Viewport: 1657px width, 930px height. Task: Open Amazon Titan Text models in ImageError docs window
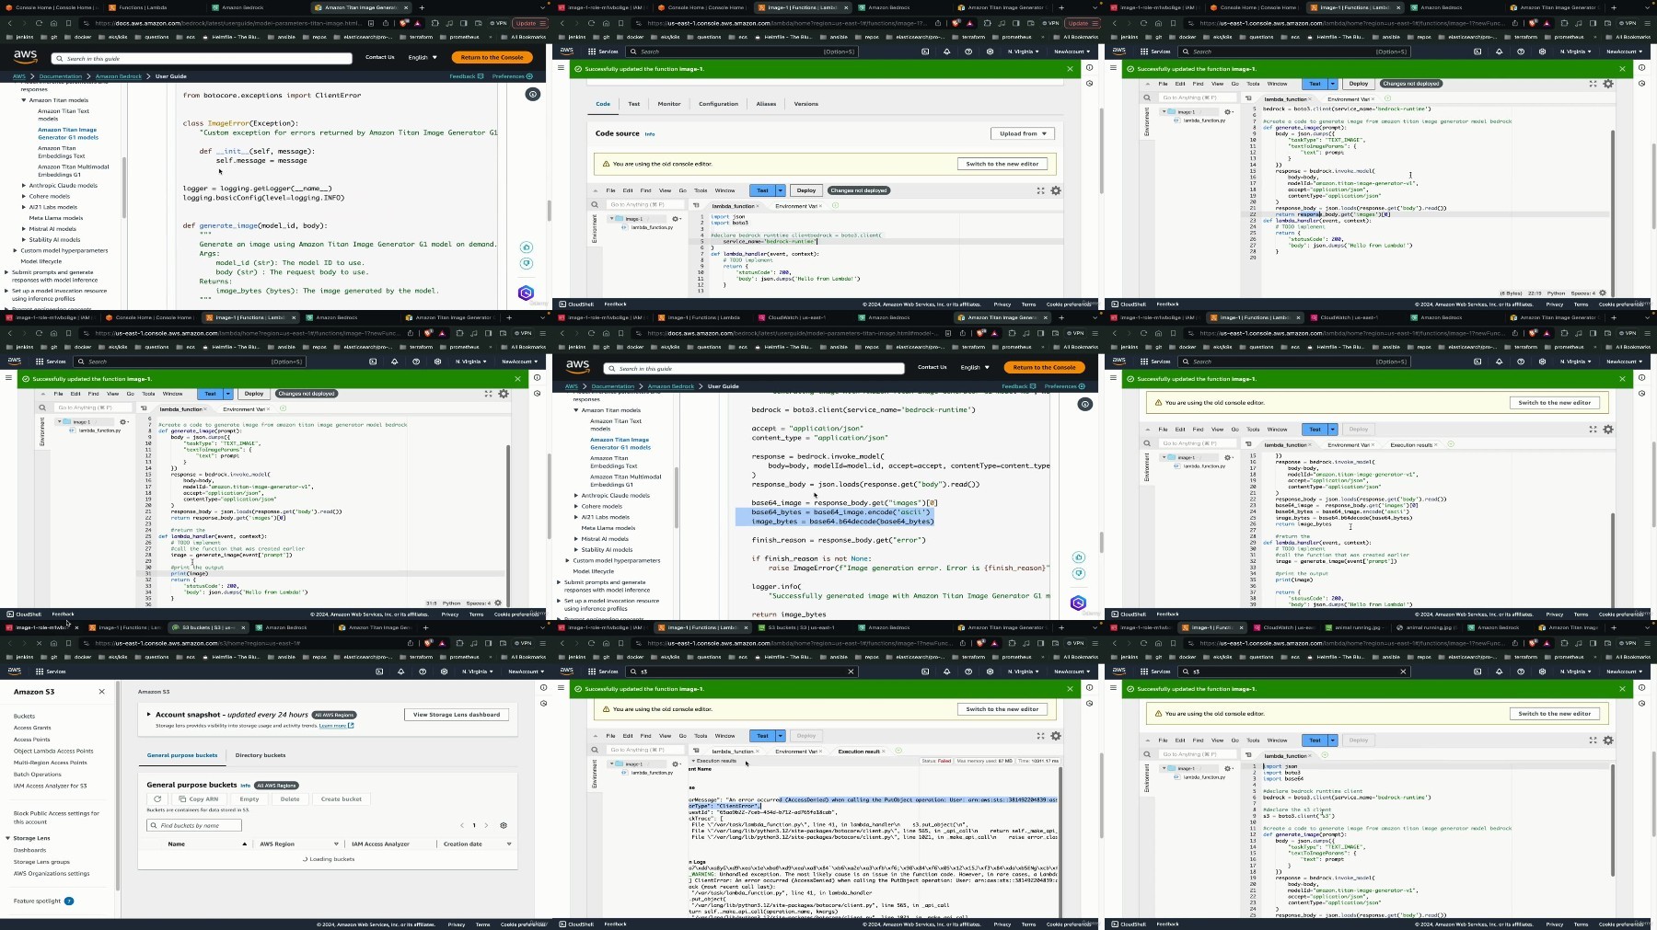[64, 115]
